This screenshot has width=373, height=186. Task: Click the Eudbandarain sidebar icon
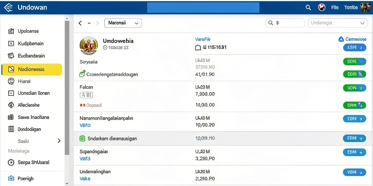tap(11, 56)
